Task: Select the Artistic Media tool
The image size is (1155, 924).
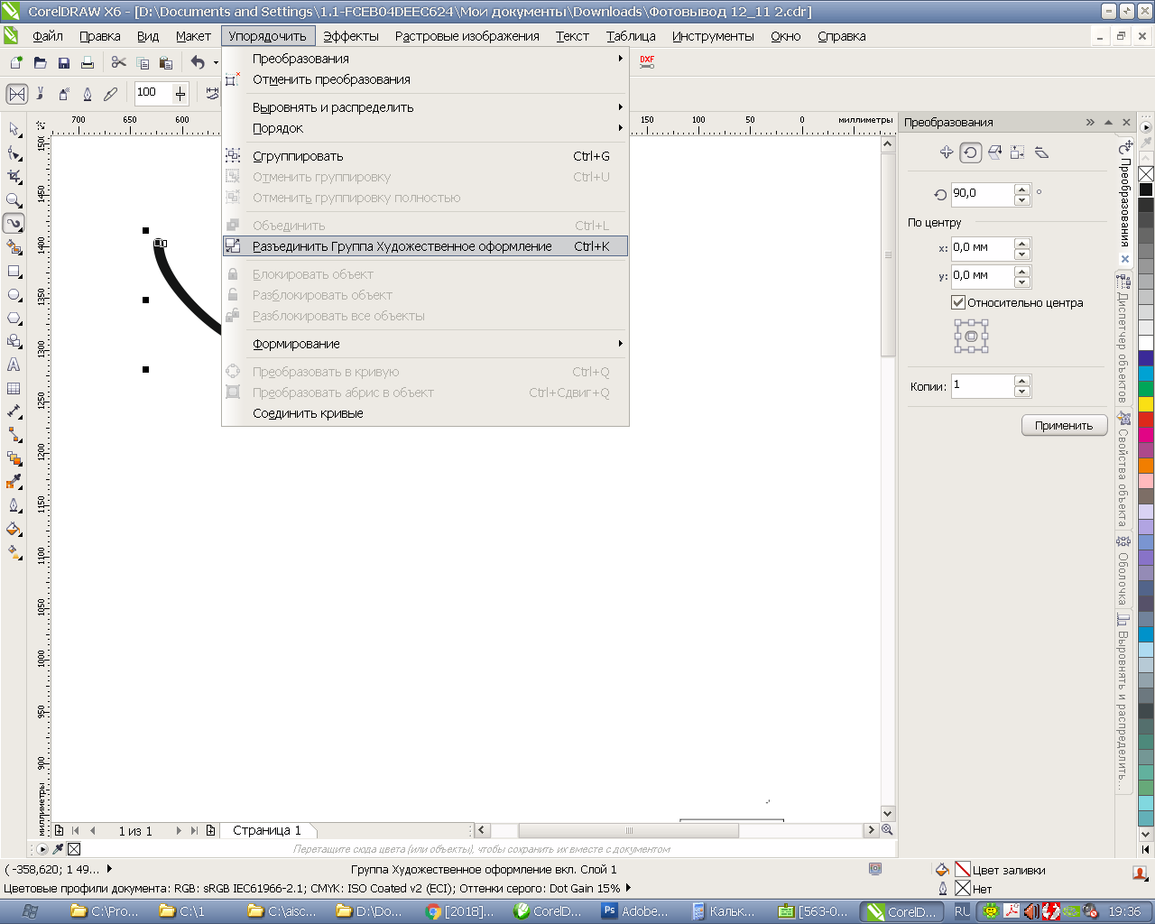Action: pyautogui.click(x=14, y=224)
